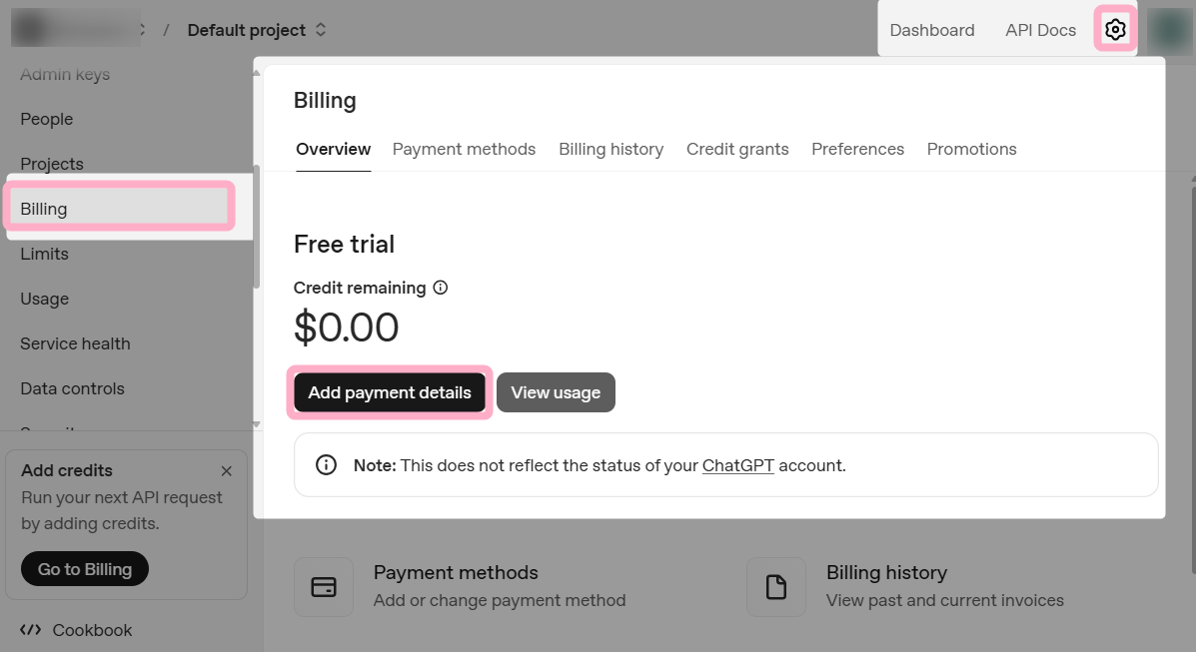Dismiss the Add credits card

(x=227, y=471)
